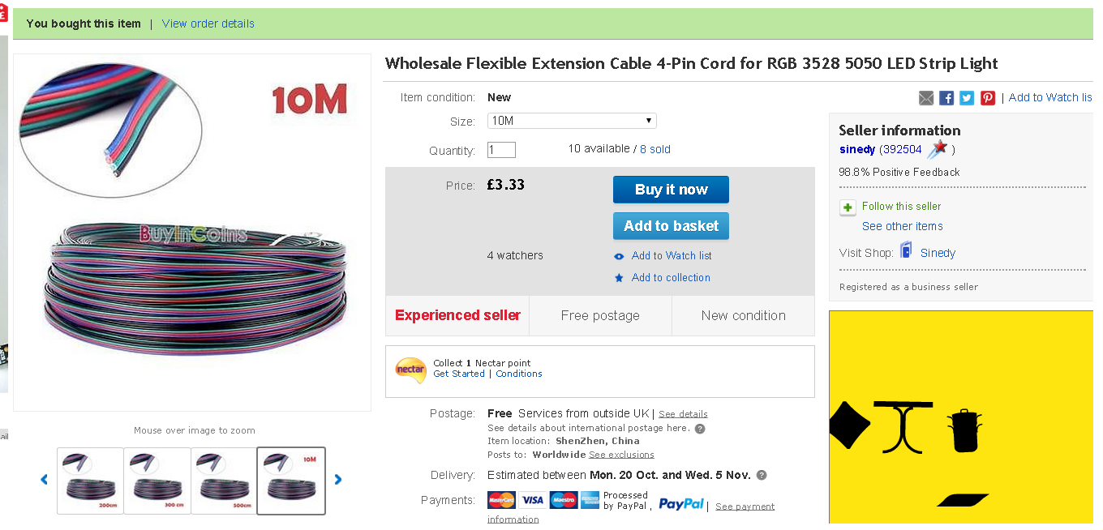This screenshot has height=530, width=1103.
Task: Click the green Follow this seller plus icon
Action: click(x=848, y=207)
